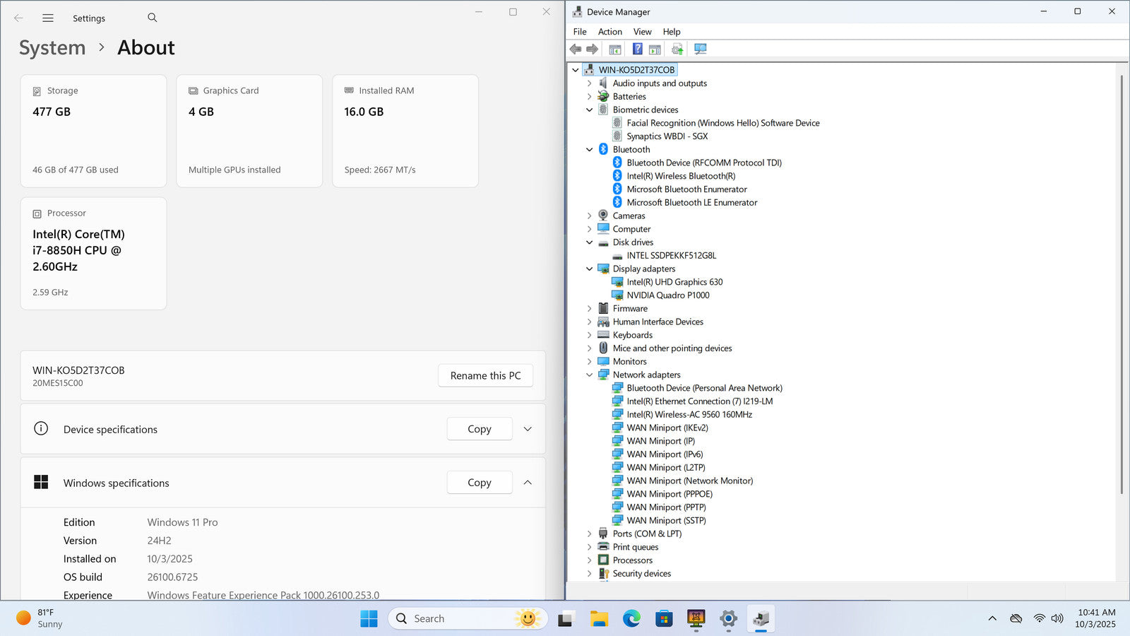Open the View menu
Image resolution: width=1130 pixels, height=636 pixels.
pyautogui.click(x=642, y=32)
